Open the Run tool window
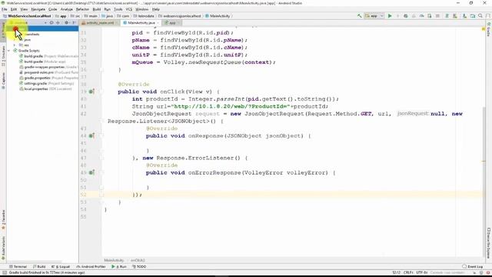 [x=119, y=267]
